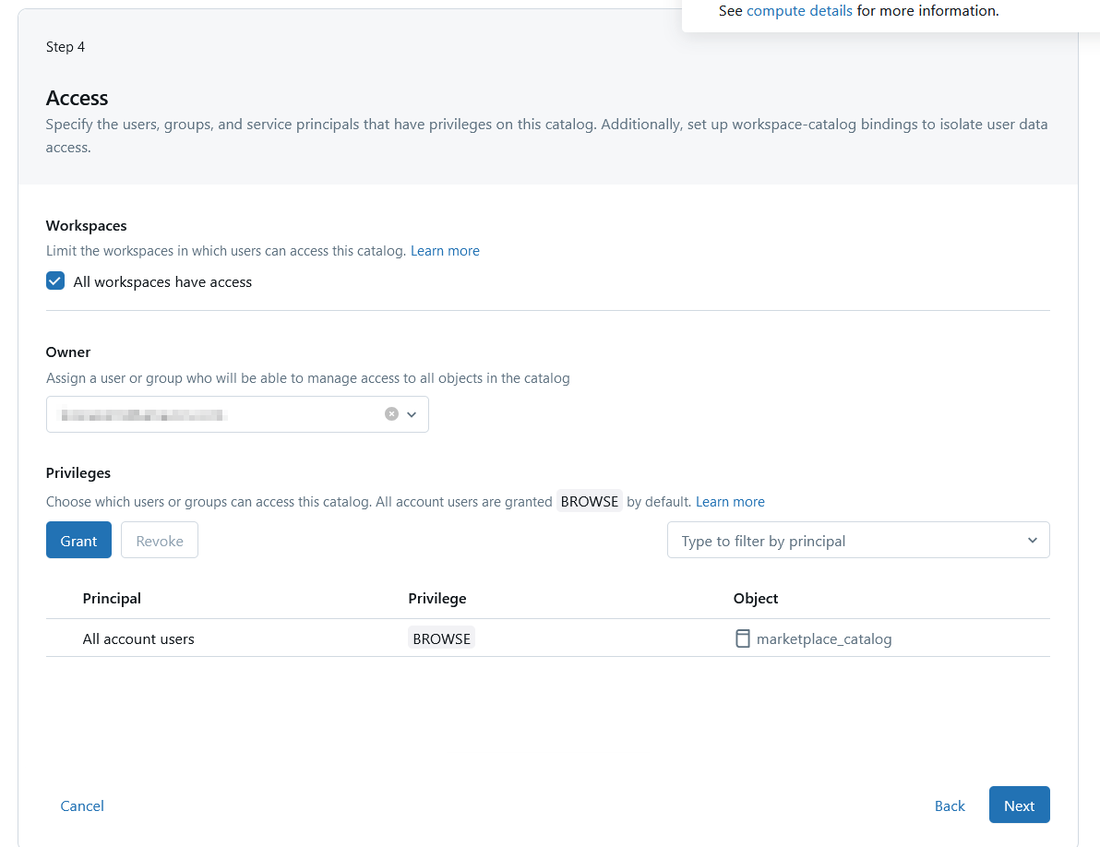Viewport: 1100px width, 847px height.
Task: Click the BROWSE privilege tag in table row
Action: 441,638
